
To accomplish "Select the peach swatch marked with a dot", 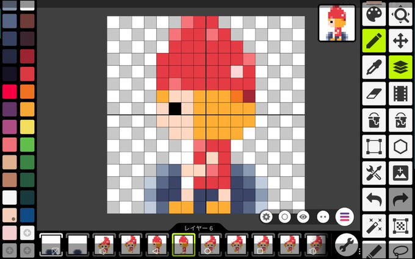I will pos(10,215).
